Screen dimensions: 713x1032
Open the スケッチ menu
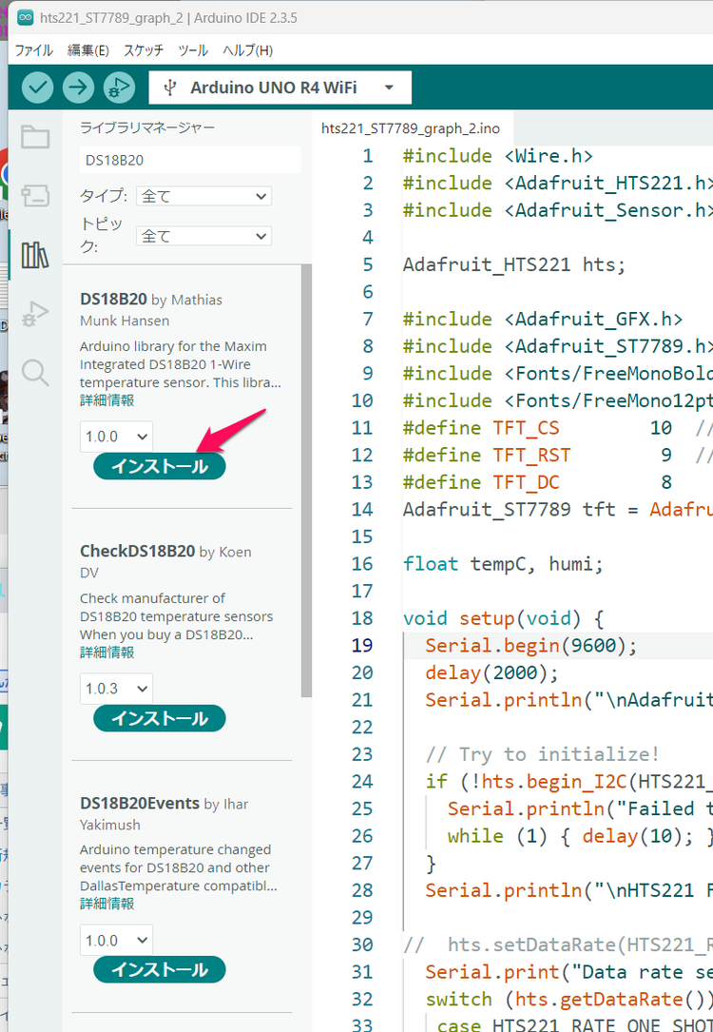[144, 50]
